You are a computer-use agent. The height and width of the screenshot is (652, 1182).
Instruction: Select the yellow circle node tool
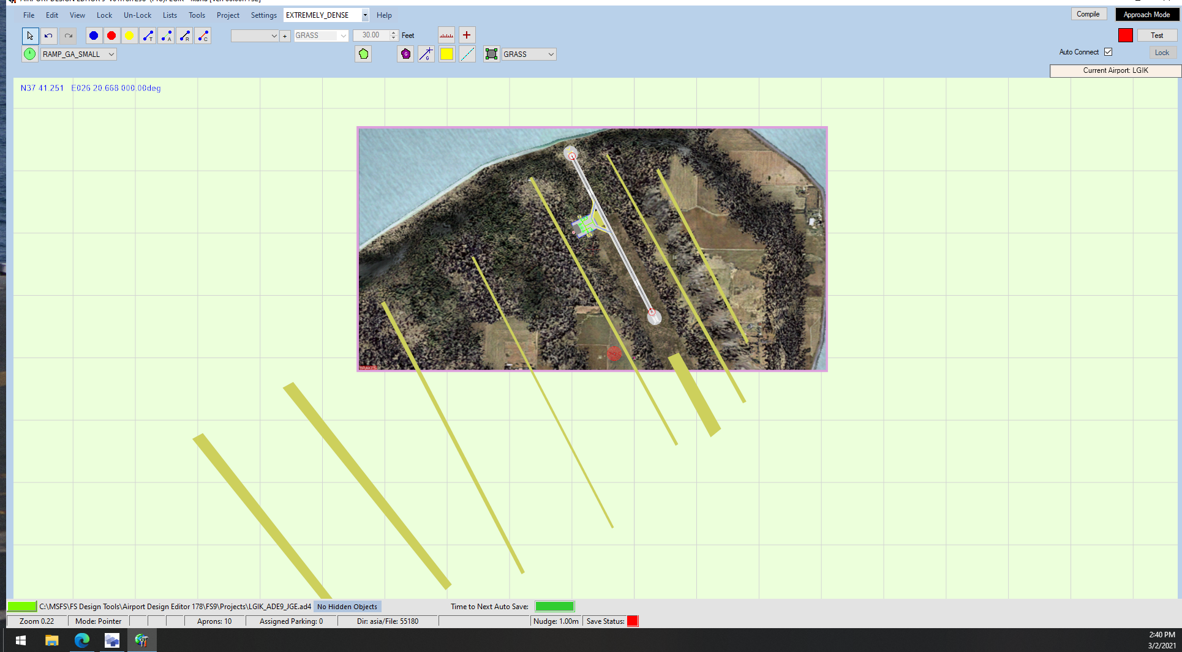pyautogui.click(x=129, y=36)
